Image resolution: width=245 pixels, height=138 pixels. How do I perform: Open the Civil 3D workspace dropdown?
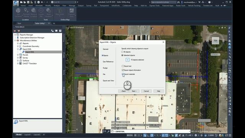click(x=64, y=2)
